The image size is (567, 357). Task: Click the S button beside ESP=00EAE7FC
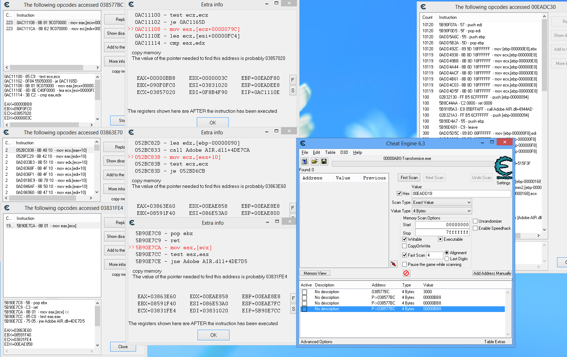click(293, 309)
